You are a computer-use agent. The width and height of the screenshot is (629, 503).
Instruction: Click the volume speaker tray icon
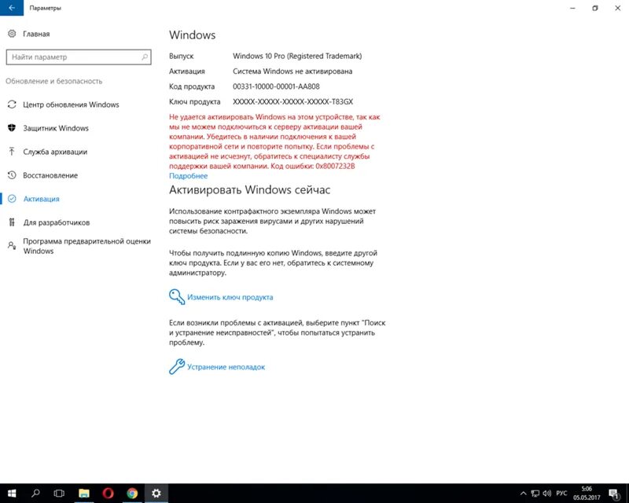coord(546,494)
